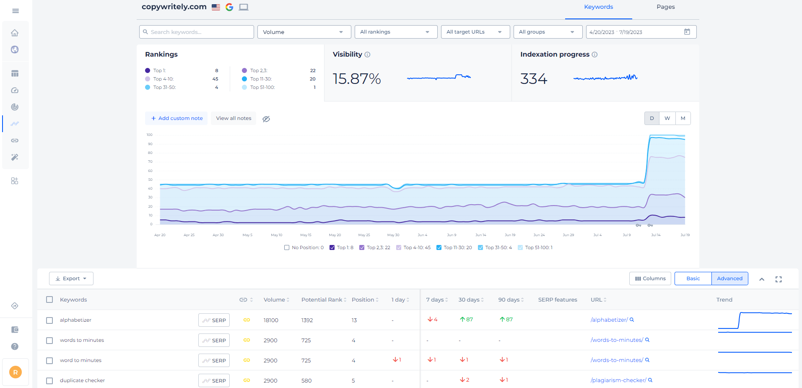Open the All target URLs dropdown
Image resolution: width=802 pixels, height=388 pixels.
pos(475,32)
